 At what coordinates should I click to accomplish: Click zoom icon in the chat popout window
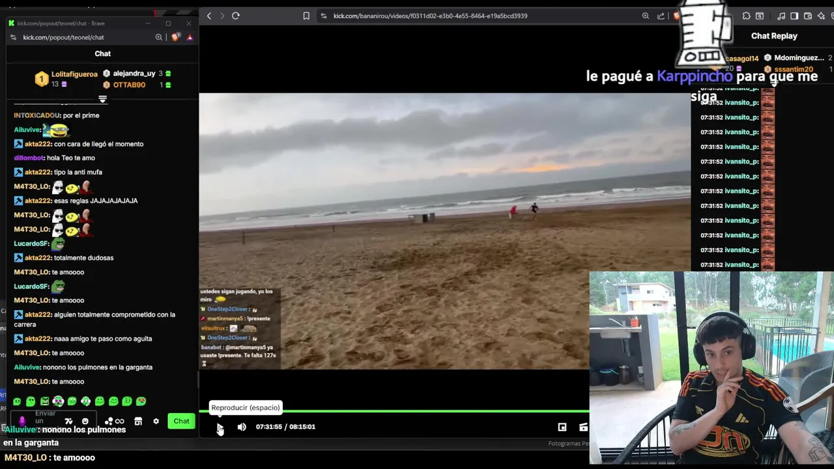point(159,38)
